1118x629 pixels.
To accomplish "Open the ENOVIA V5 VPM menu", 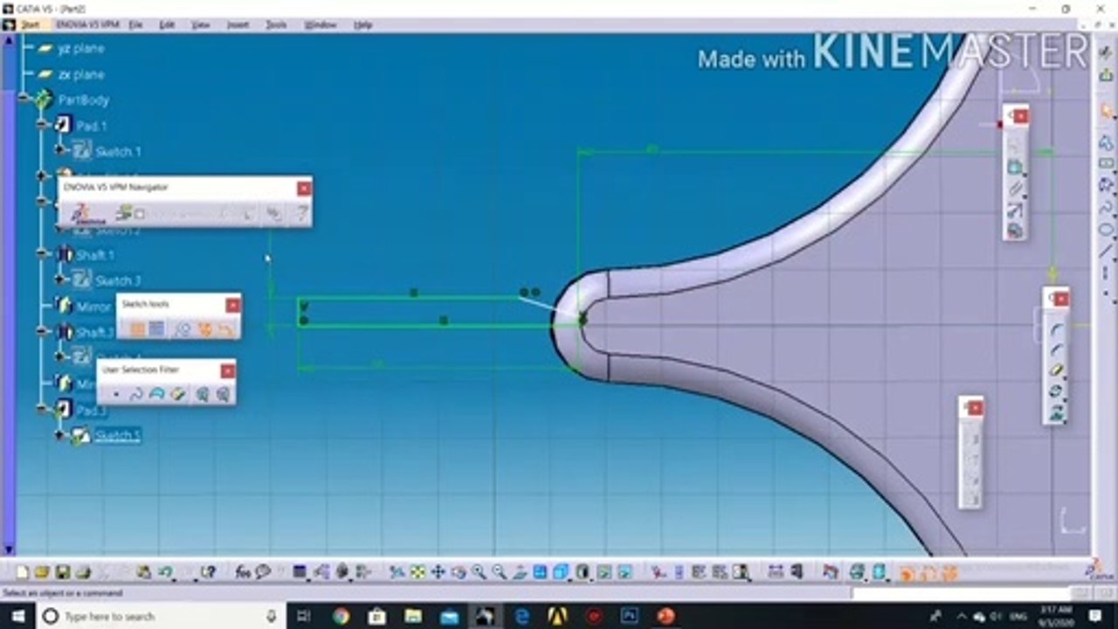I will [x=87, y=25].
